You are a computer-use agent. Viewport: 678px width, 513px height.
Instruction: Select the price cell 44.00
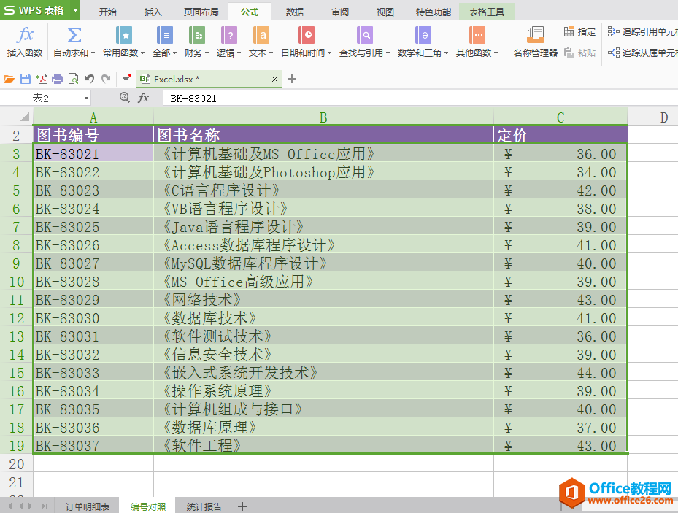click(560, 373)
